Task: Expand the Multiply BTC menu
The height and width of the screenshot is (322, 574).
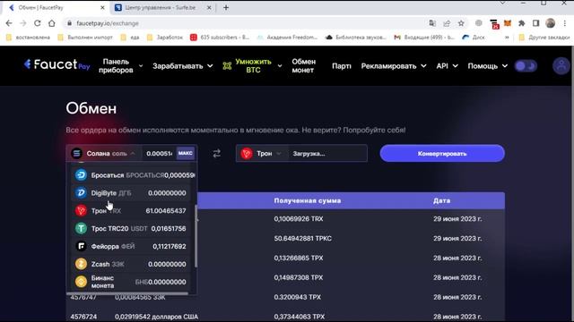Action: [252, 65]
